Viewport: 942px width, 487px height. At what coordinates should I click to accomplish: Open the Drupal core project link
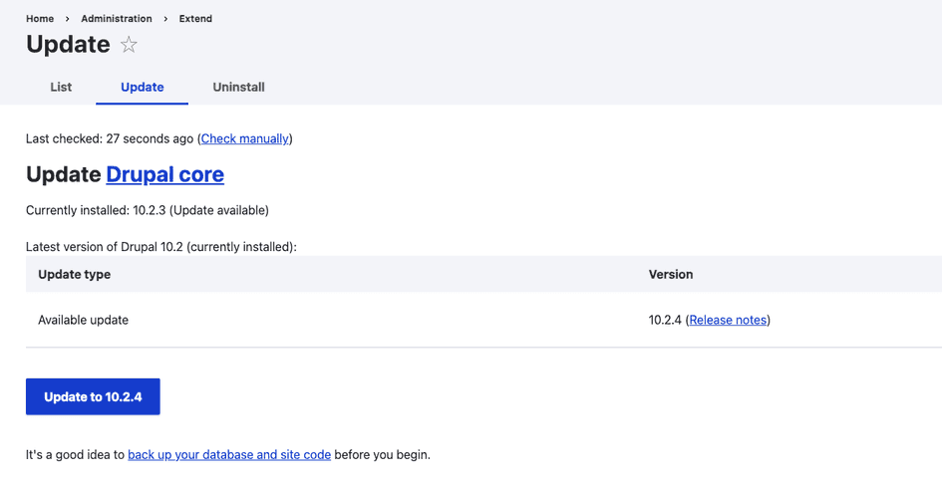coord(164,174)
